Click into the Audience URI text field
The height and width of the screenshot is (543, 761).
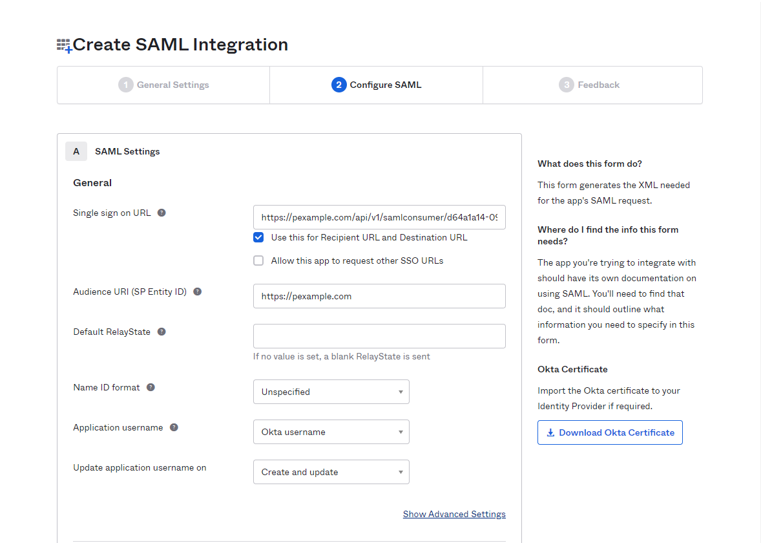click(379, 296)
